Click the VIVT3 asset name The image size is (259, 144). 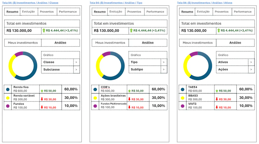click(192, 104)
